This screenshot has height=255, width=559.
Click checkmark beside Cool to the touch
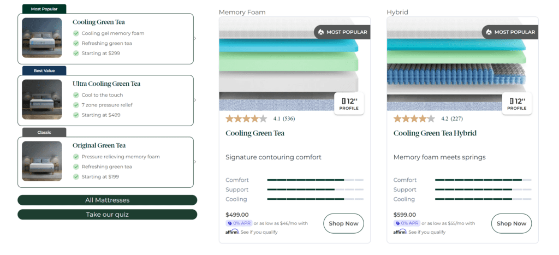[x=76, y=95]
